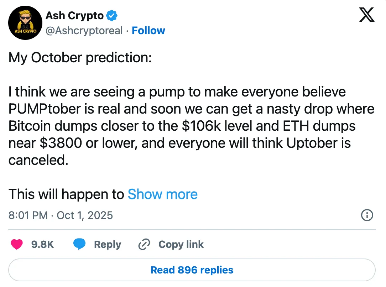
Task: Open the X logo to visit home
Action: 366,15
